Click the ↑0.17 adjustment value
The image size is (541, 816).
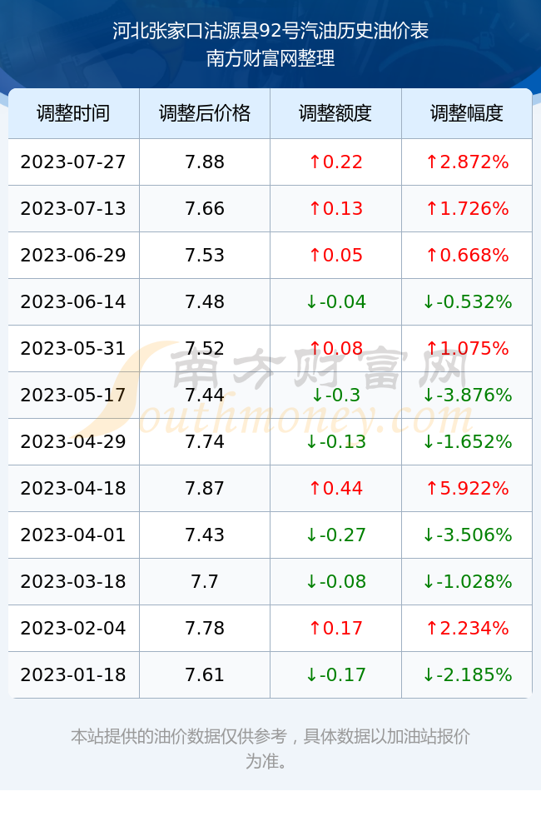[x=335, y=628]
